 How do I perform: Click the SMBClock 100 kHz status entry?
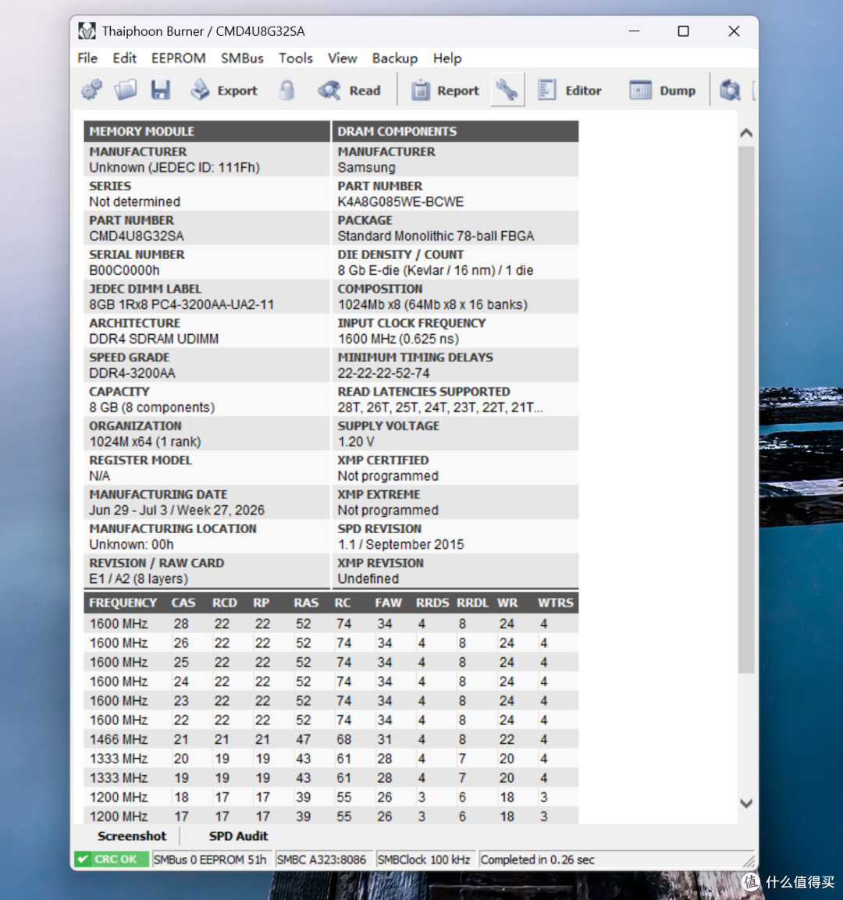point(424,859)
